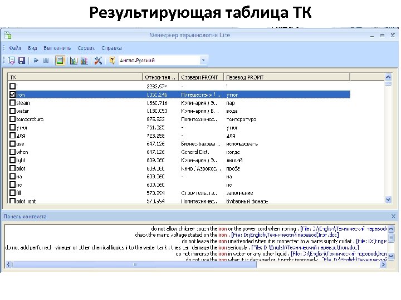The height and width of the screenshot is (300, 401).
Task: Select the translation cell 'вода'
Action: click(x=232, y=111)
